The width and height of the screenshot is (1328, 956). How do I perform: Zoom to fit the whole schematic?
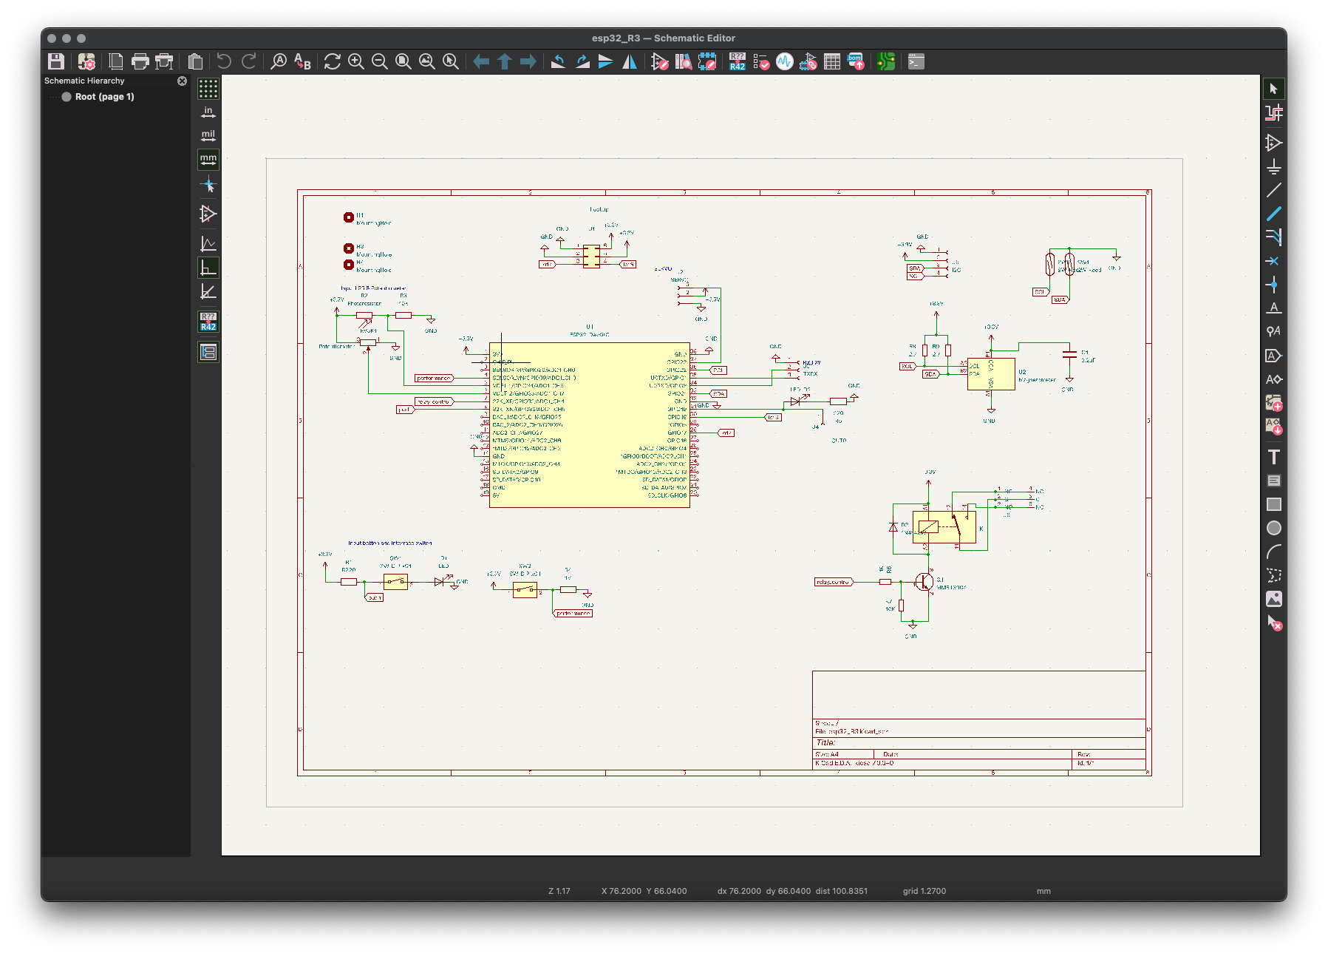[403, 62]
